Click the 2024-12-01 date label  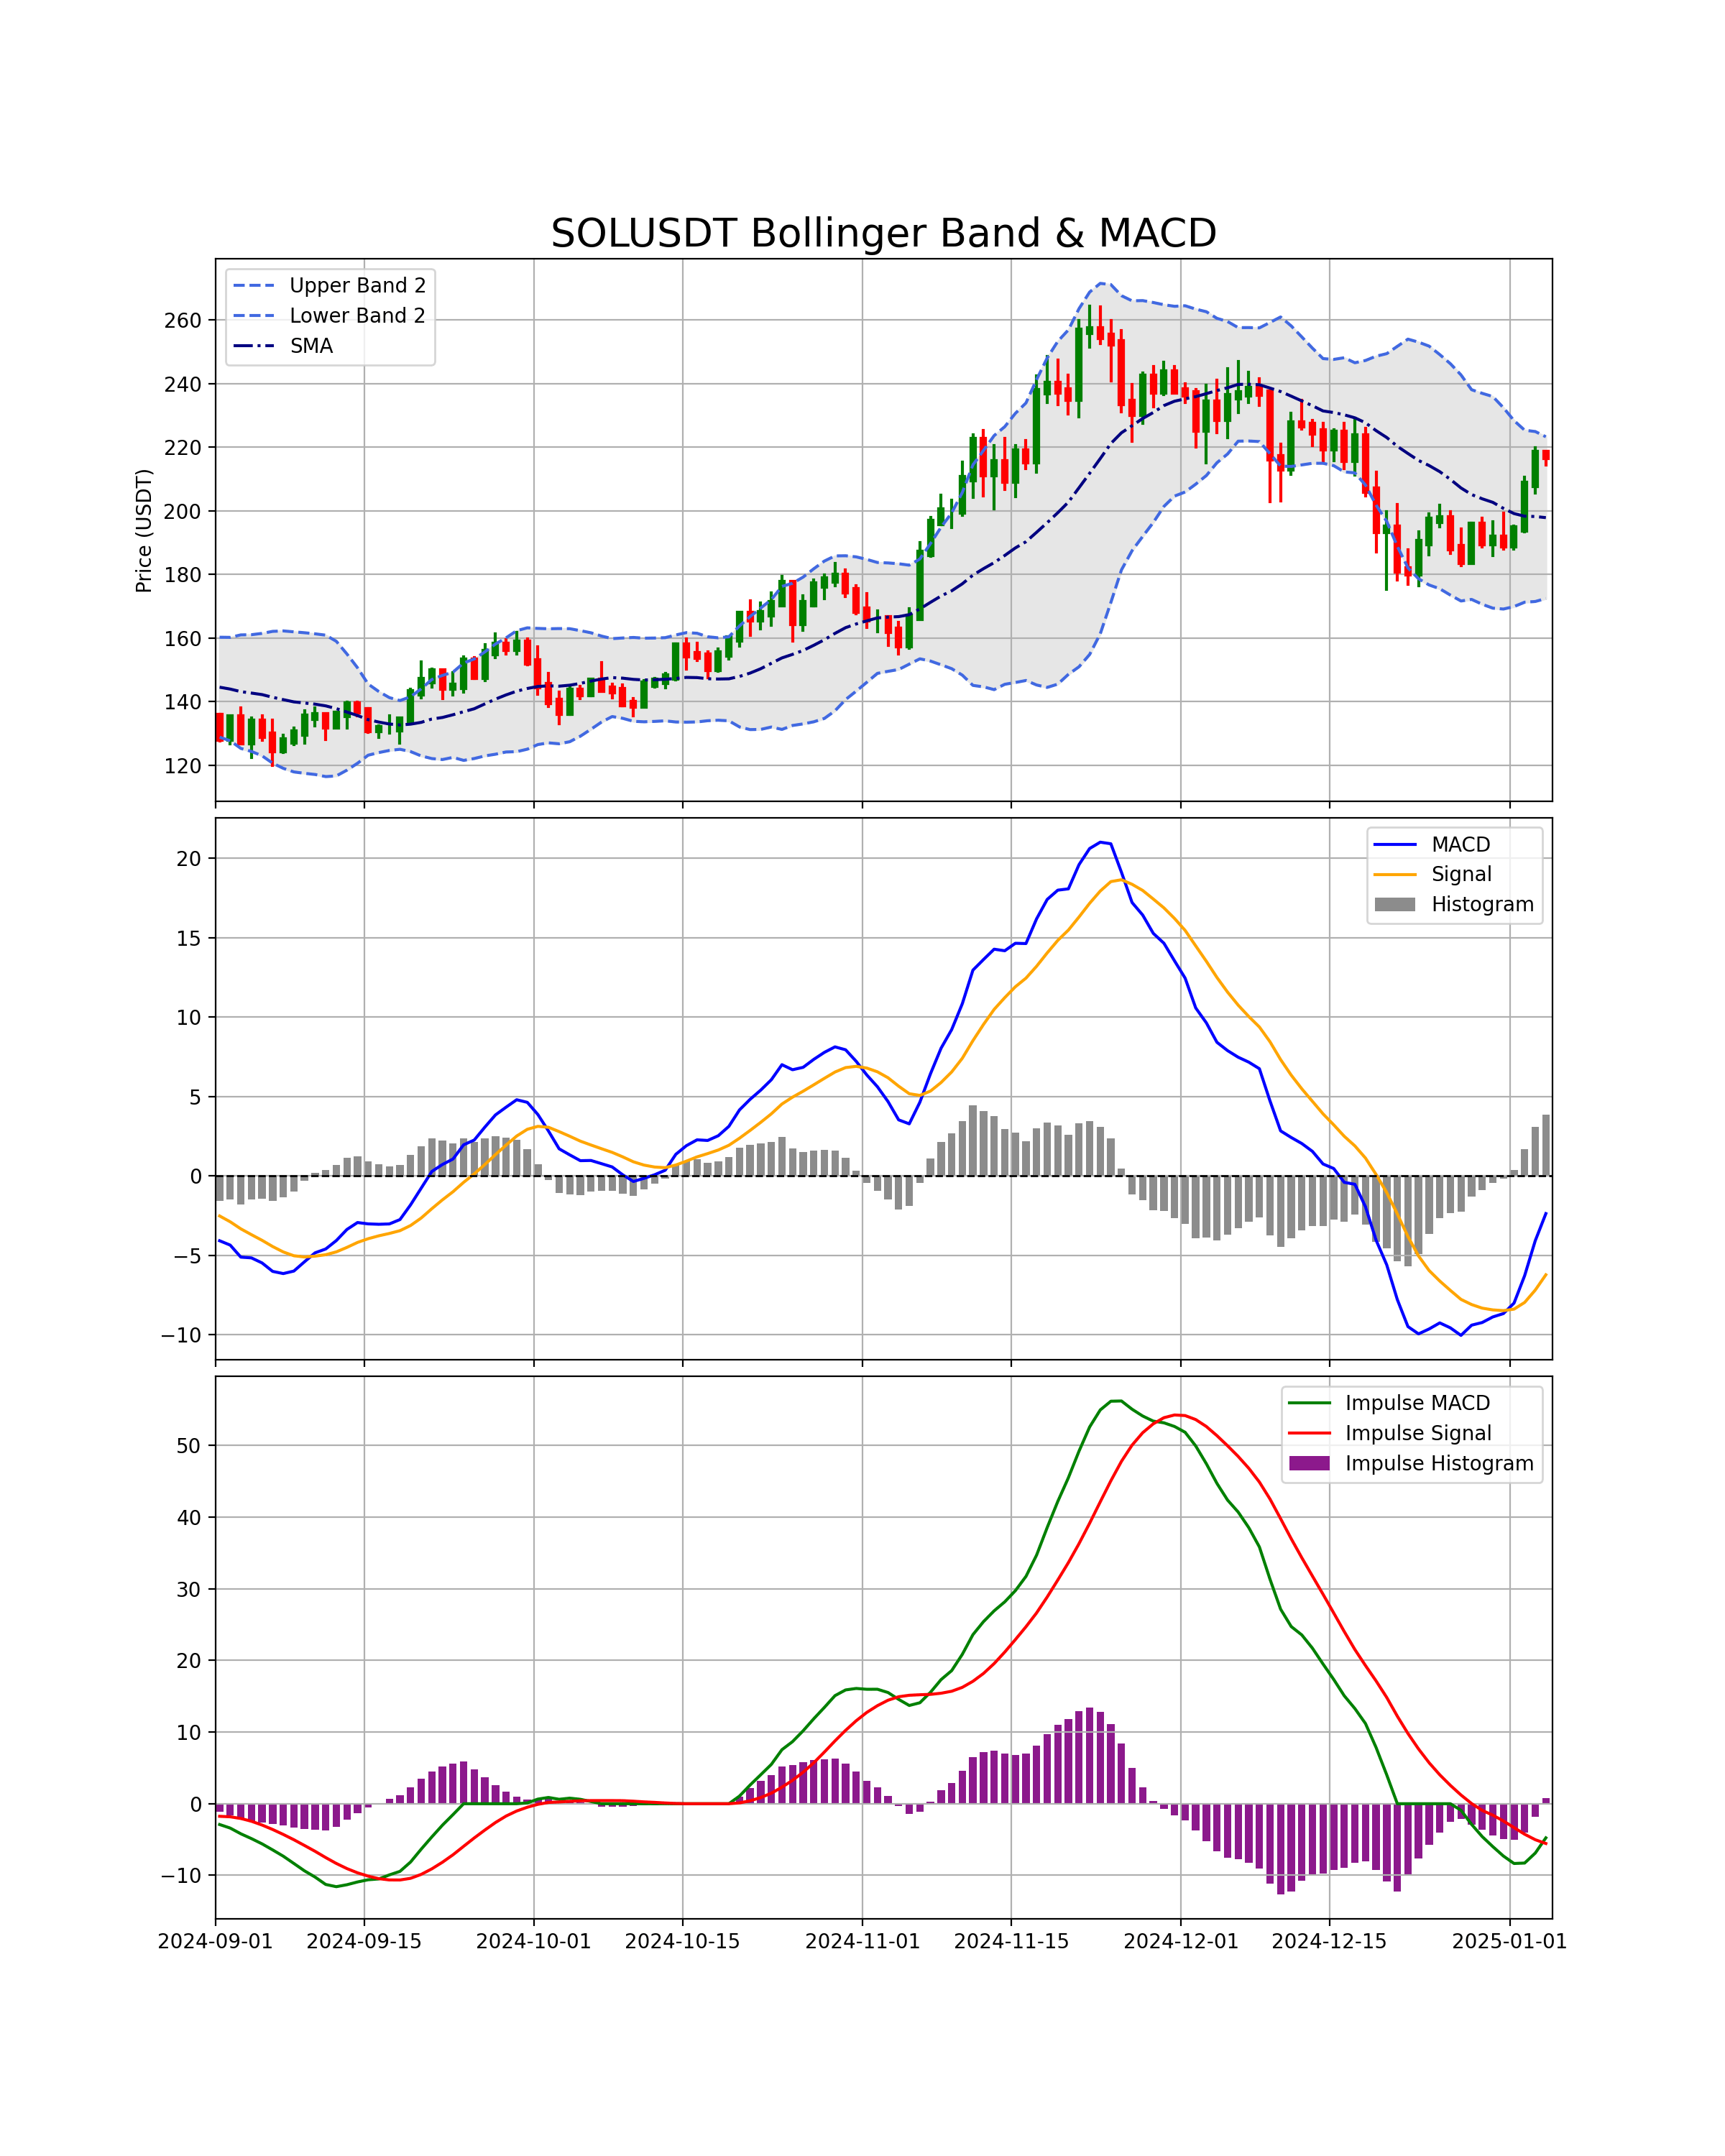(1181, 1941)
